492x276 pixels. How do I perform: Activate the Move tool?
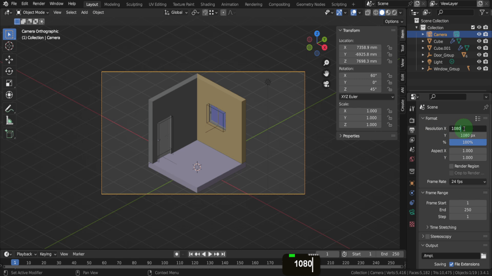click(9, 59)
